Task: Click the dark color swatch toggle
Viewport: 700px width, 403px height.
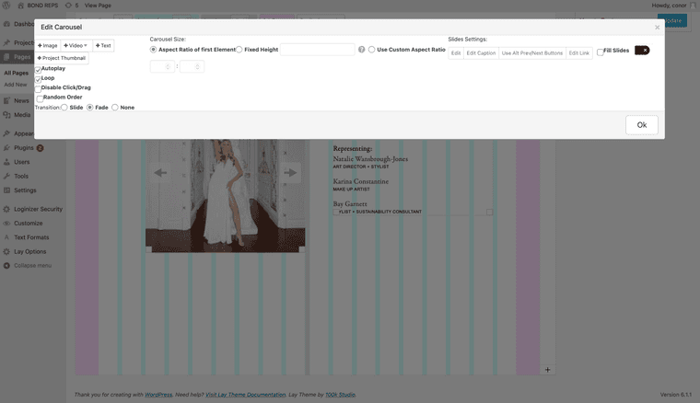Action: click(642, 51)
